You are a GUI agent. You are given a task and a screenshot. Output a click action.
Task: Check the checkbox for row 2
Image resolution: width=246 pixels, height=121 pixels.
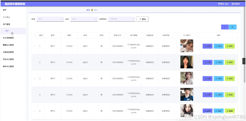[x=35, y=62]
